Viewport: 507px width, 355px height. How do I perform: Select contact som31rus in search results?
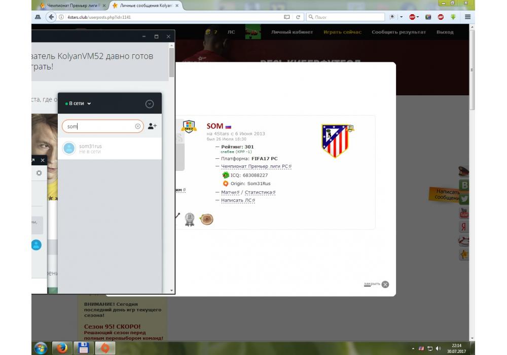tap(110, 149)
